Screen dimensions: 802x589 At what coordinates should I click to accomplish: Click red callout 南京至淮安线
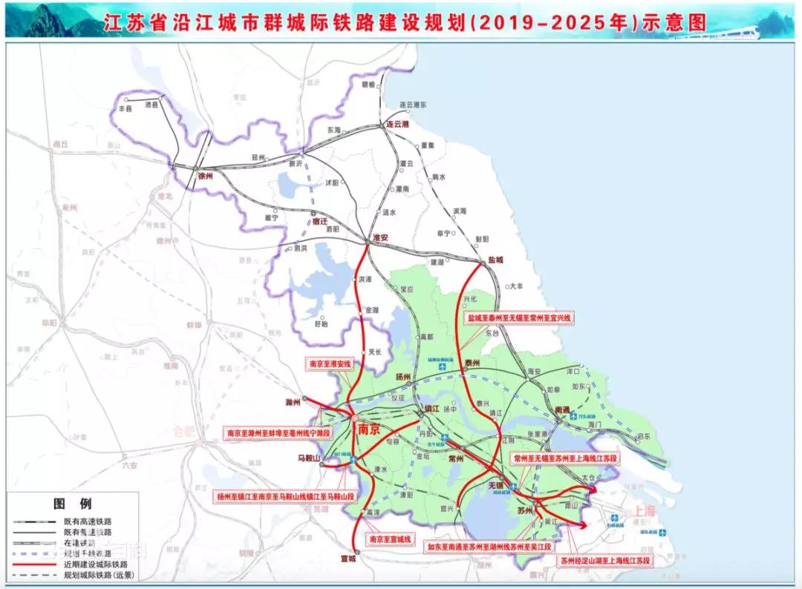click(330, 363)
